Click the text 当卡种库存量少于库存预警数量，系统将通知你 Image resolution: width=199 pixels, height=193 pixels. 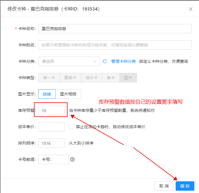(112, 110)
